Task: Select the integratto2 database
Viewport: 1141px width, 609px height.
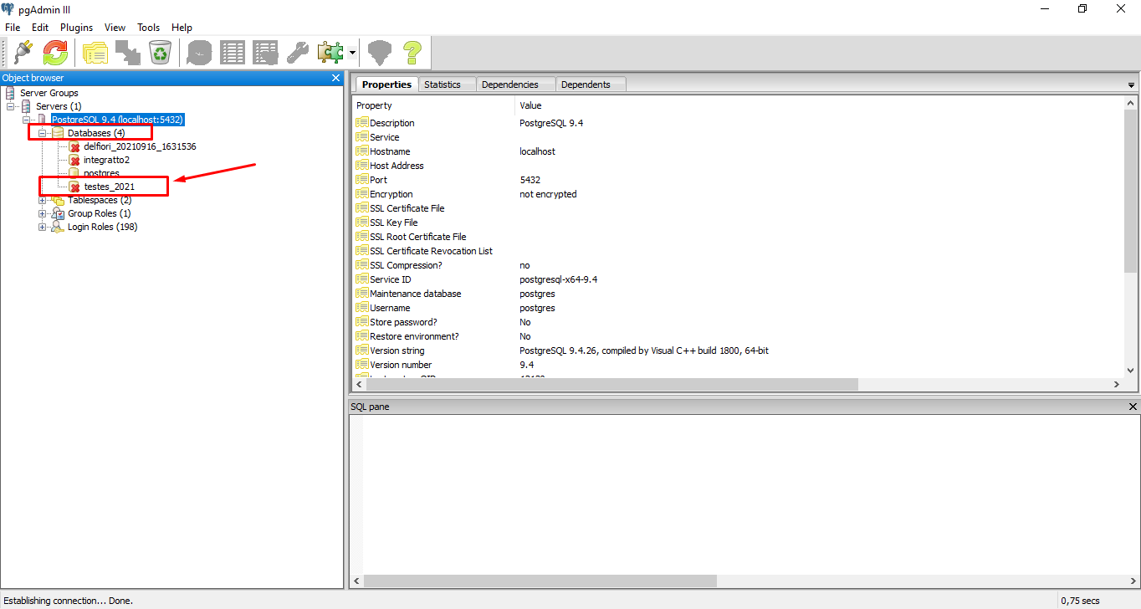Action: (x=106, y=160)
